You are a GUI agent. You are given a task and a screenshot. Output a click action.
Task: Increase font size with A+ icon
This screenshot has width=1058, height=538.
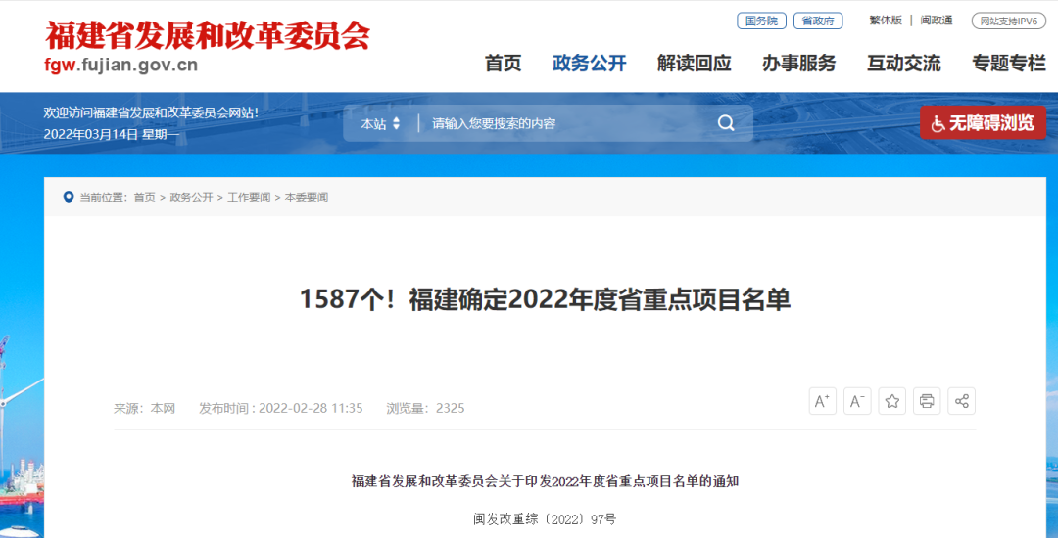[822, 401]
